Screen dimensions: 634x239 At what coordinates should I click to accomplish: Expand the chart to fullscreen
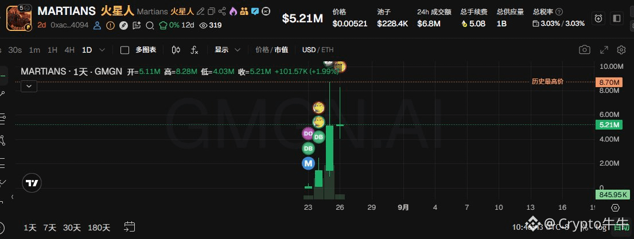point(604,50)
